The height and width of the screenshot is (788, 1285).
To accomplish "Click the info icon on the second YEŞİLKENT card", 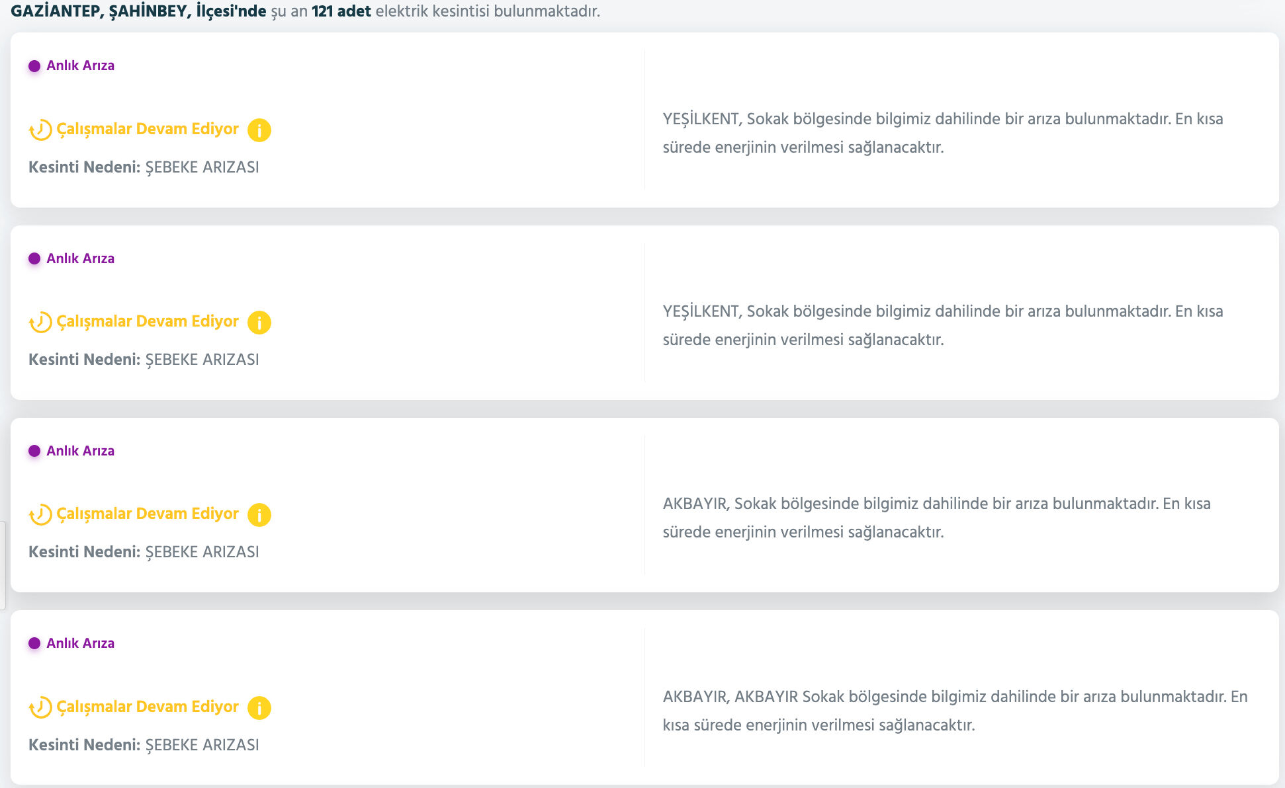I will (259, 323).
